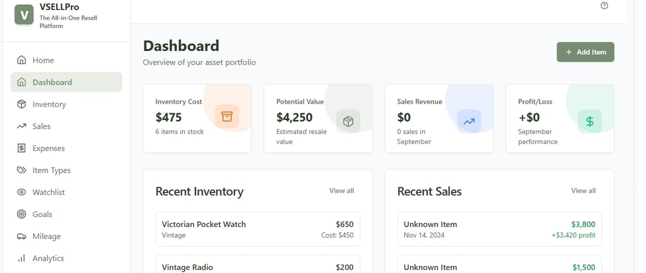
Task: Open Mileage in the sidebar
Action: [x=46, y=237]
